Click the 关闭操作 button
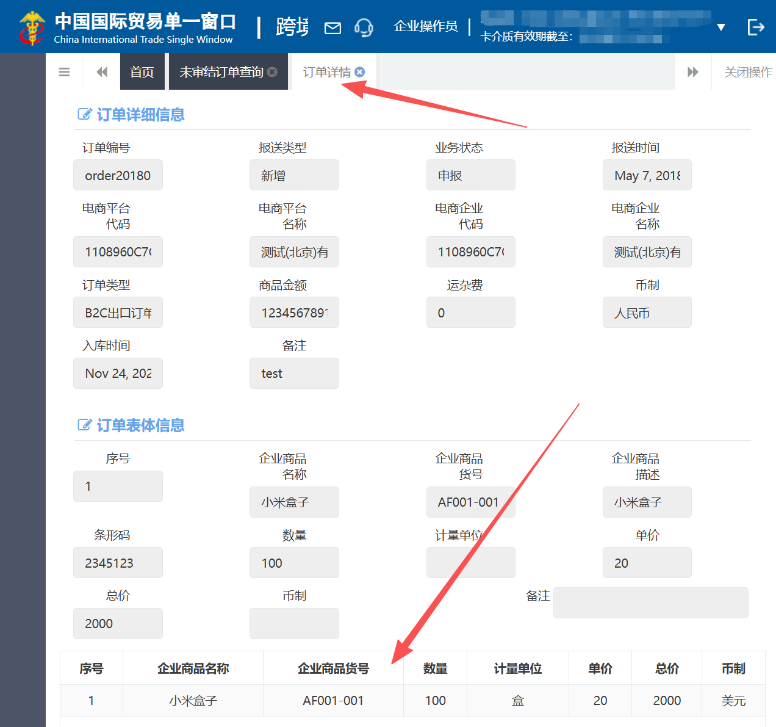The image size is (776, 727). (747, 71)
